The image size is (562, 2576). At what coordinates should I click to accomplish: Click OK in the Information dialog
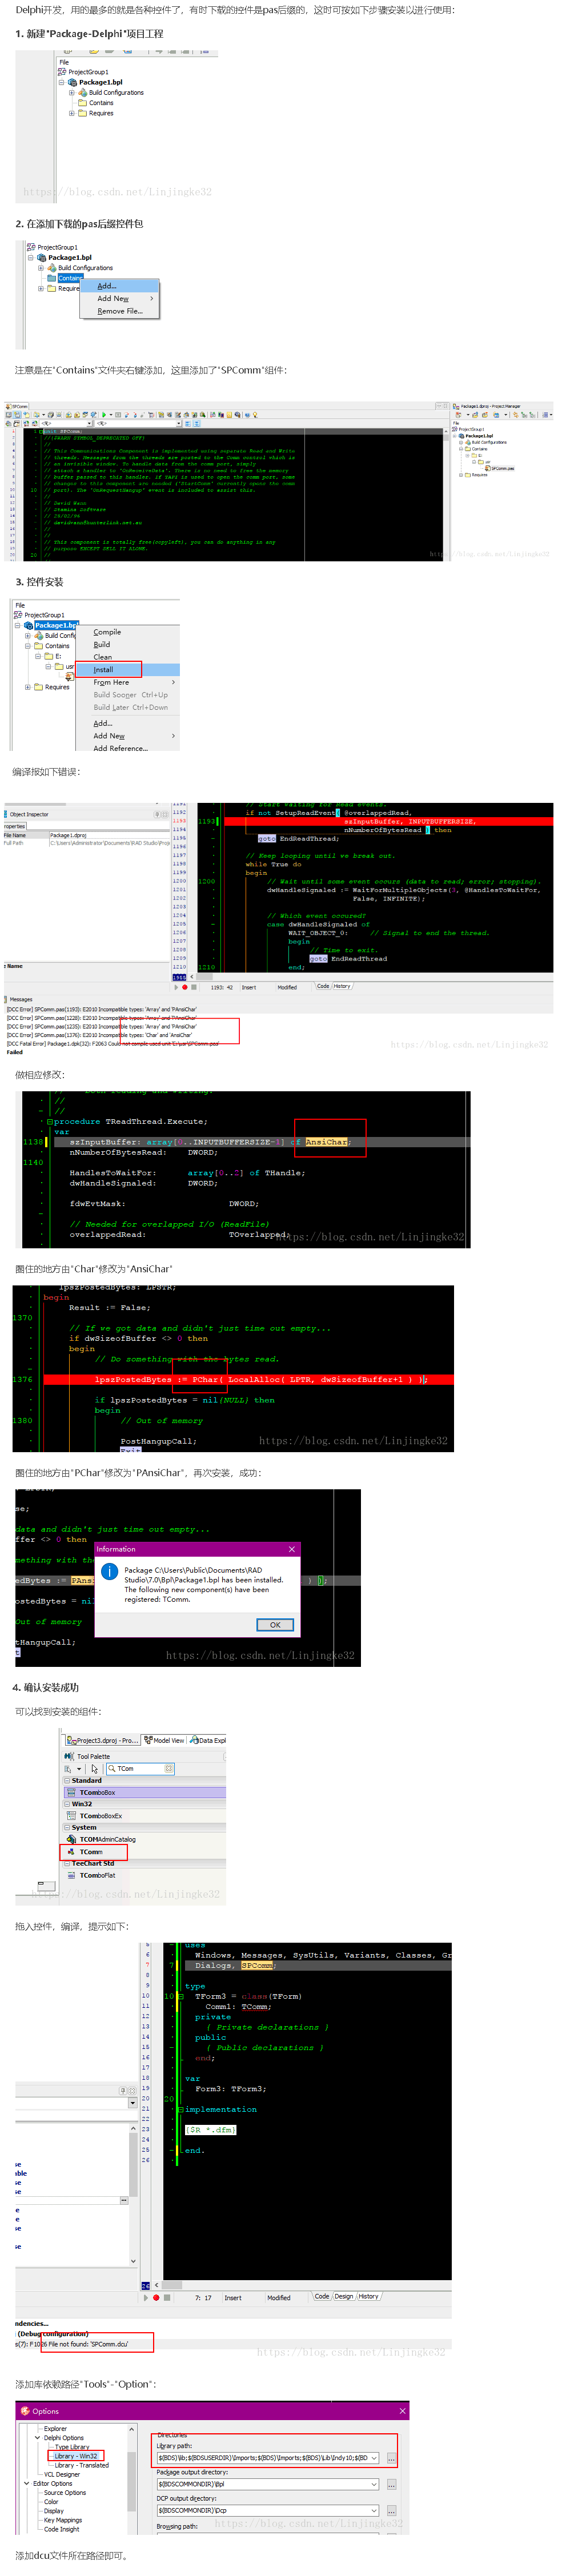click(275, 1625)
